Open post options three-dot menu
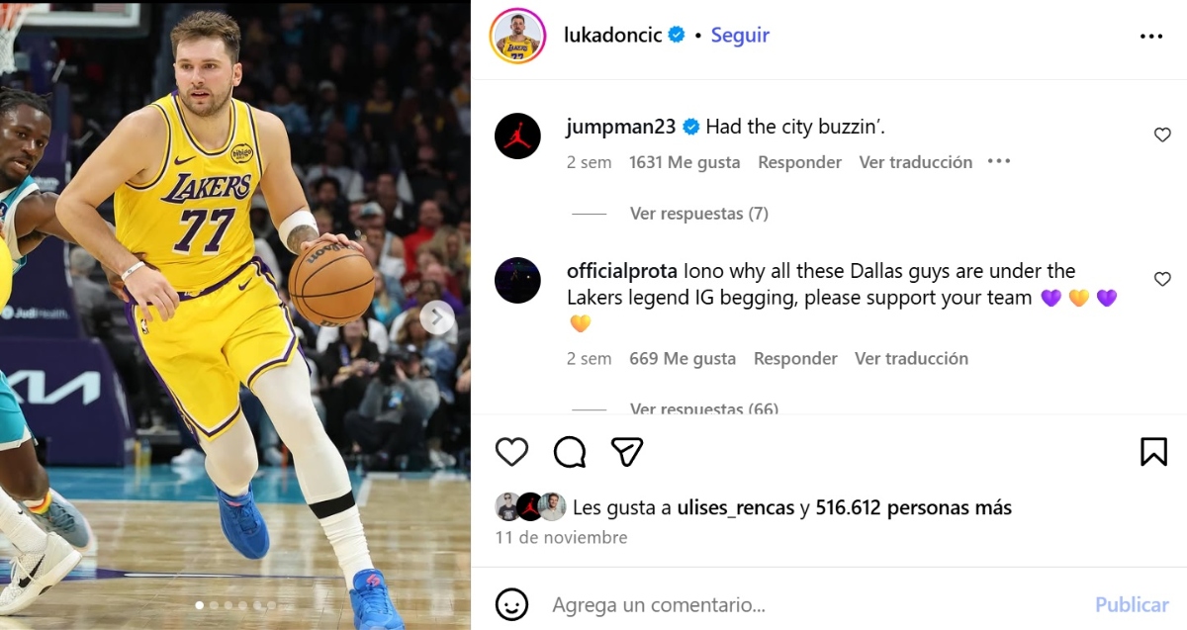 1151,36
